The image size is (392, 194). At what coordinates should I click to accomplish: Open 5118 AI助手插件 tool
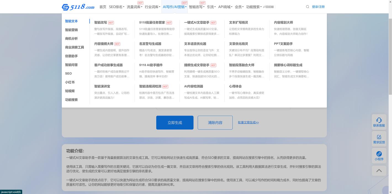click(151, 65)
